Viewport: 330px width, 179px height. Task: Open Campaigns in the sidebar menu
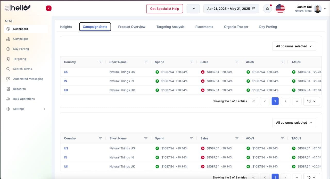point(21,39)
